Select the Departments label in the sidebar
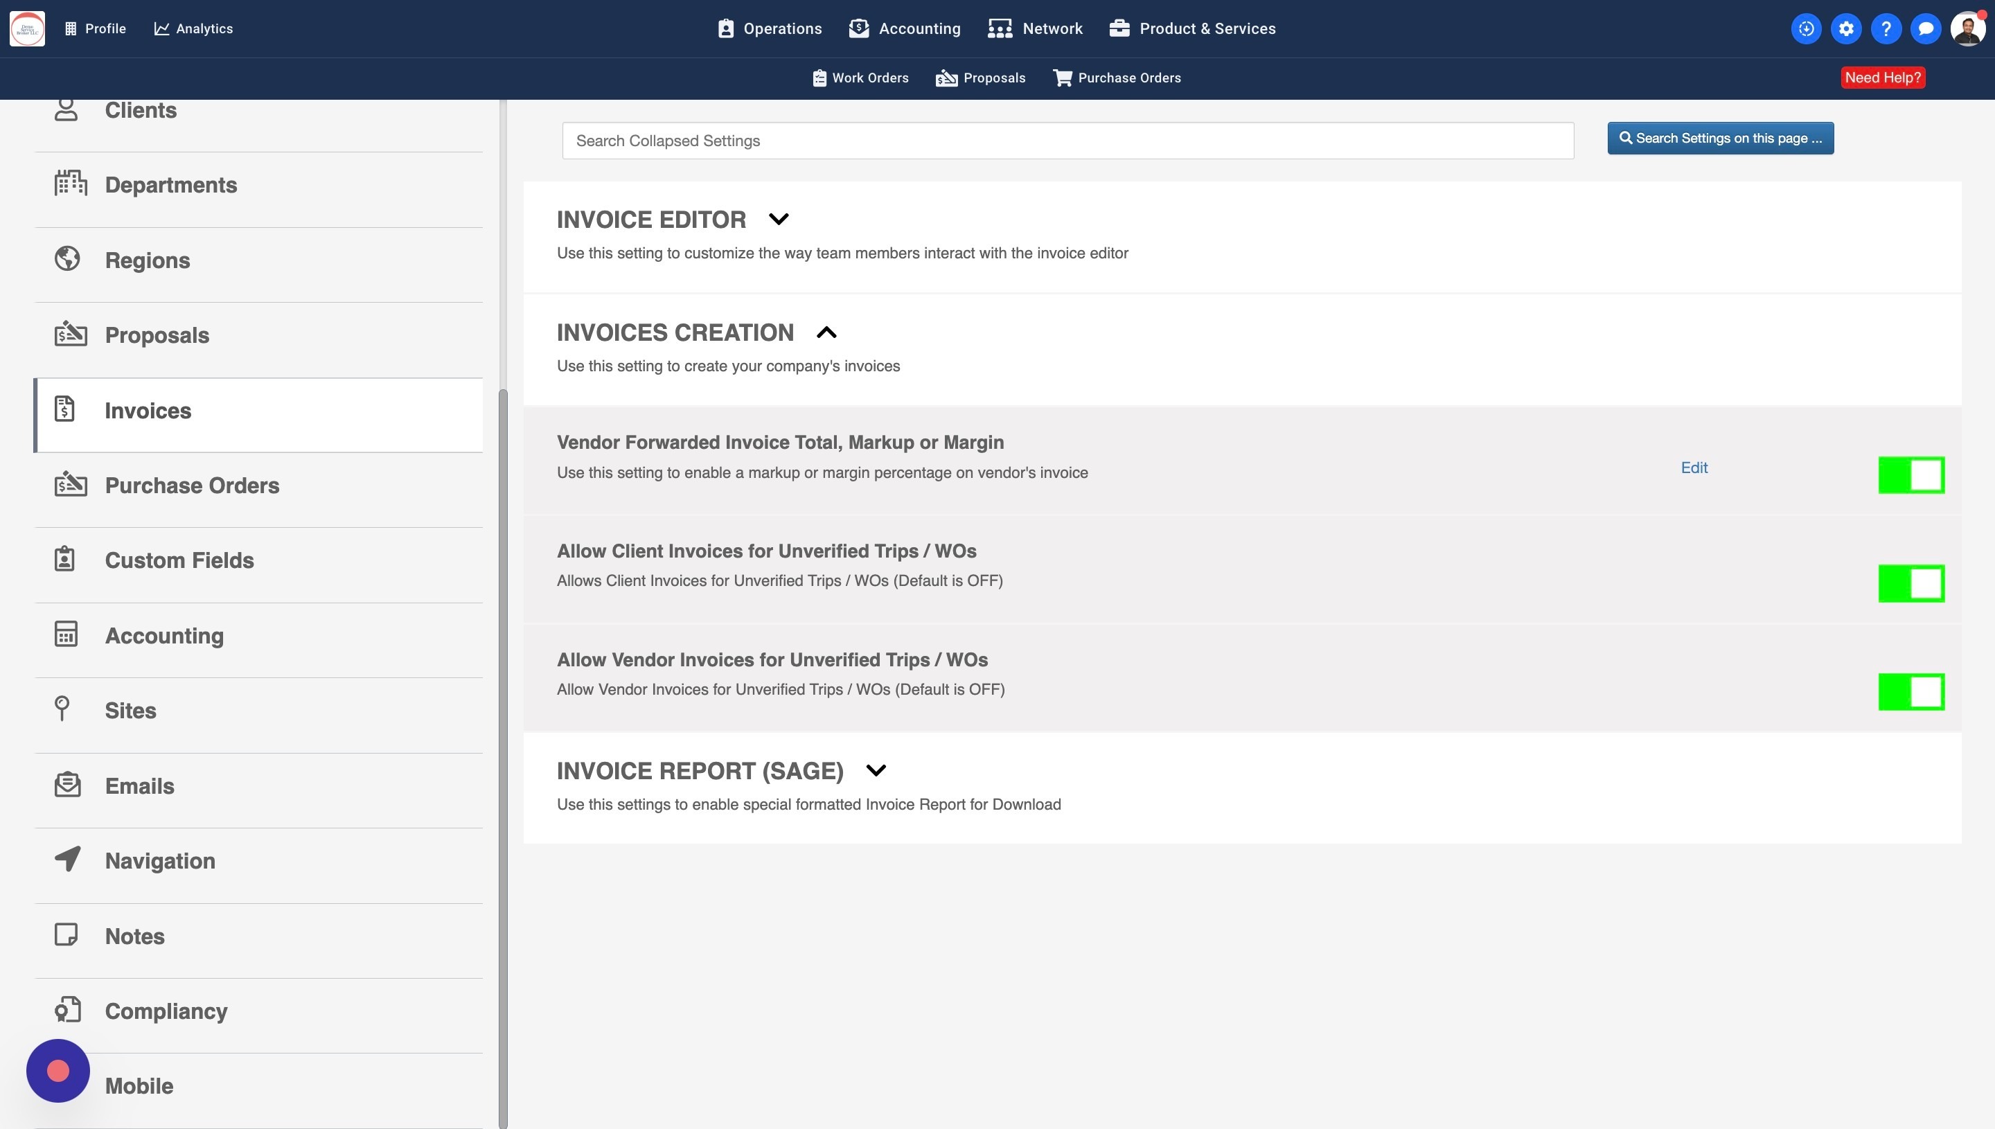The width and height of the screenshot is (1995, 1129). click(170, 184)
